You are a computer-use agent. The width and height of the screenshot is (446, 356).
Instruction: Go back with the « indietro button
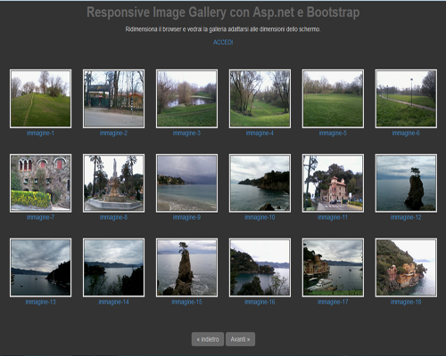click(208, 339)
